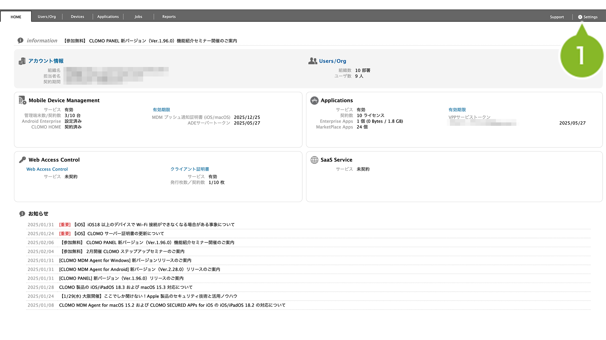Click the information icon beside the banner
This screenshot has height=340, width=606.
tap(20, 40)
